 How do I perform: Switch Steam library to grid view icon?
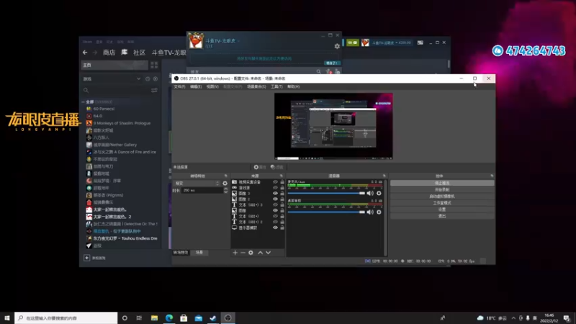click(154, 65)
